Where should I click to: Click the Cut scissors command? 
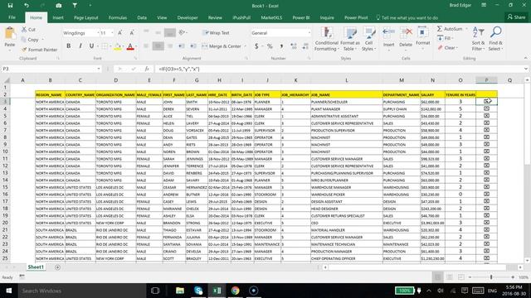pyautogui.click(x=28, y=30)
